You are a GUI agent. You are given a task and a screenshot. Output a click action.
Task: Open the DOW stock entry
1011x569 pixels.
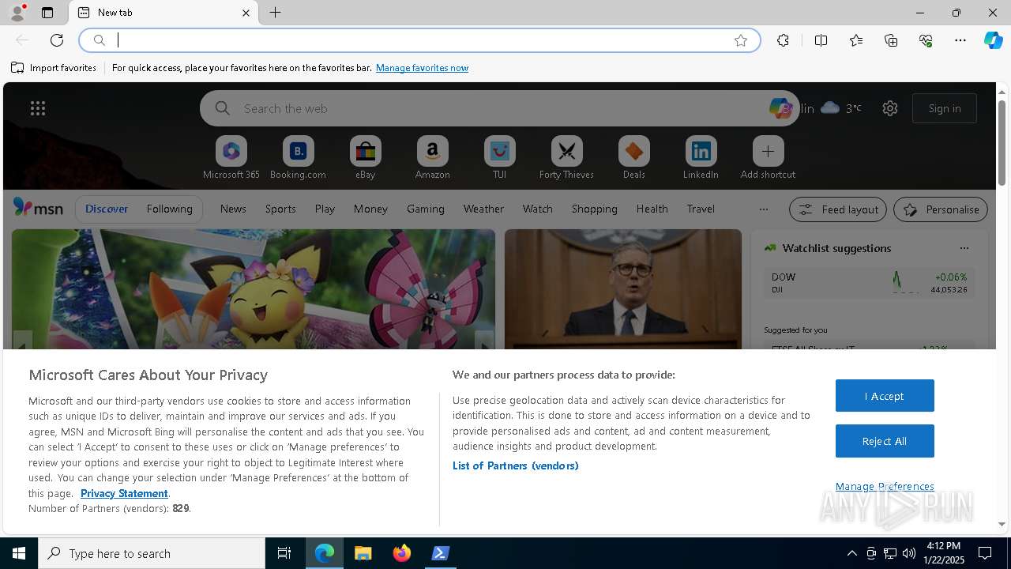click(869, 283)
